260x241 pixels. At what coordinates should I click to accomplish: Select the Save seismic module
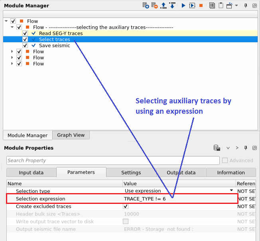(54, 45)
